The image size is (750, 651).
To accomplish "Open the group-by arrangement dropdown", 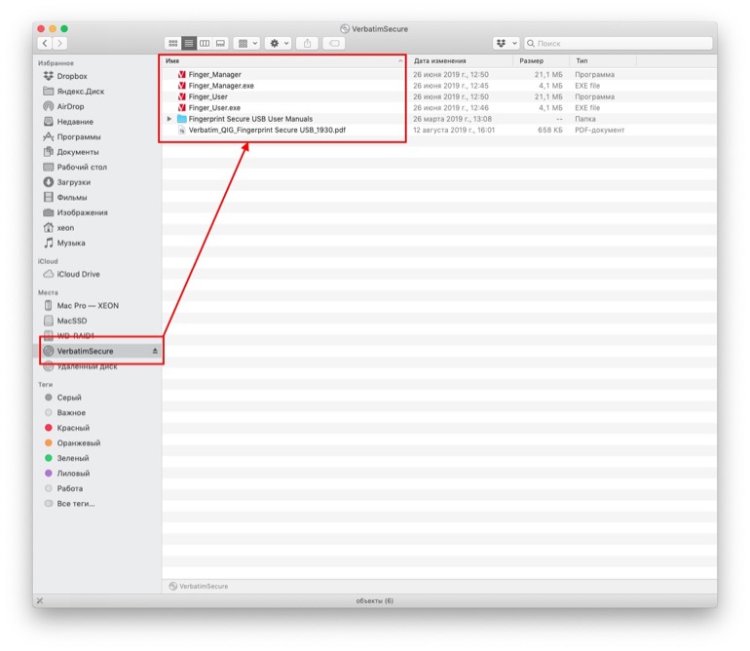I will click(x=247, y=44).
